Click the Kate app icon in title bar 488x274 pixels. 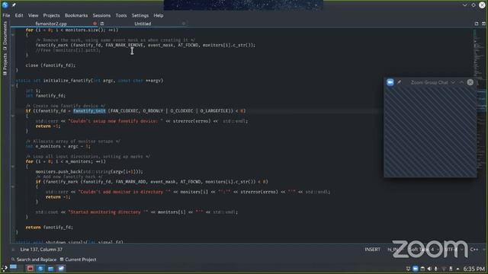coord(5,5)
